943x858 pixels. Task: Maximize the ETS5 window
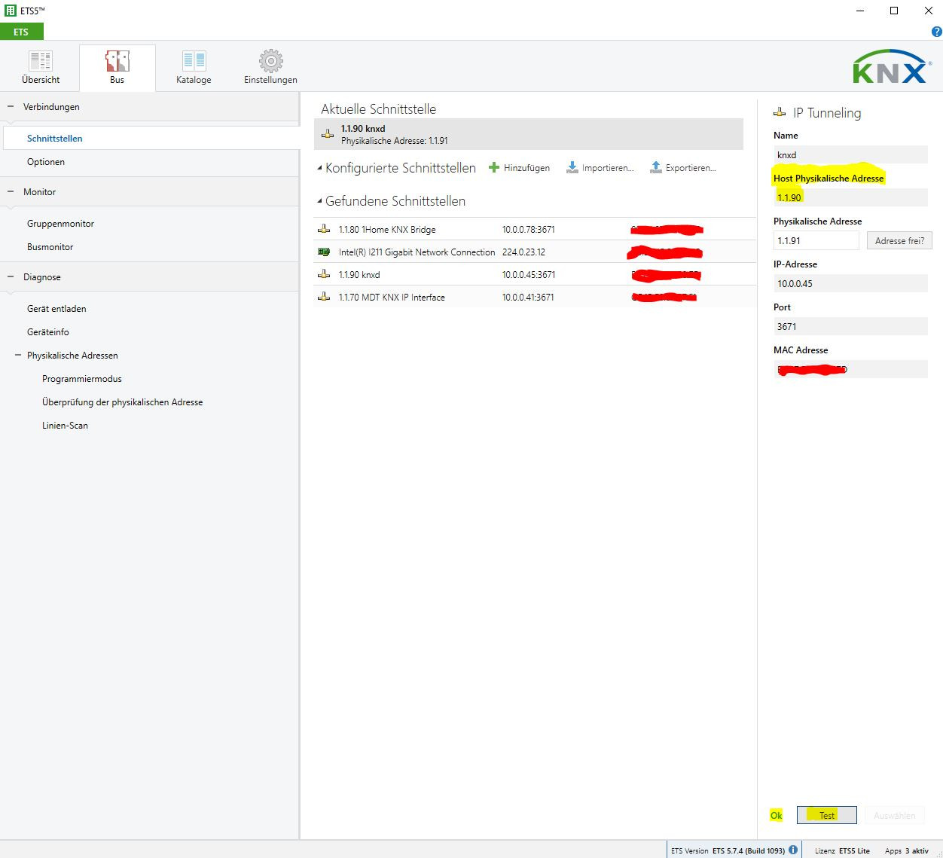(x=894, y=11)
